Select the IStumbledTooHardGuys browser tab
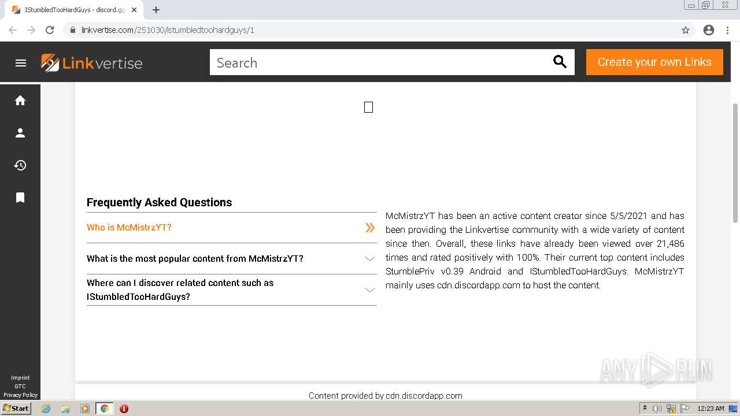Screen dimensions: 740x416 (74, 10)
